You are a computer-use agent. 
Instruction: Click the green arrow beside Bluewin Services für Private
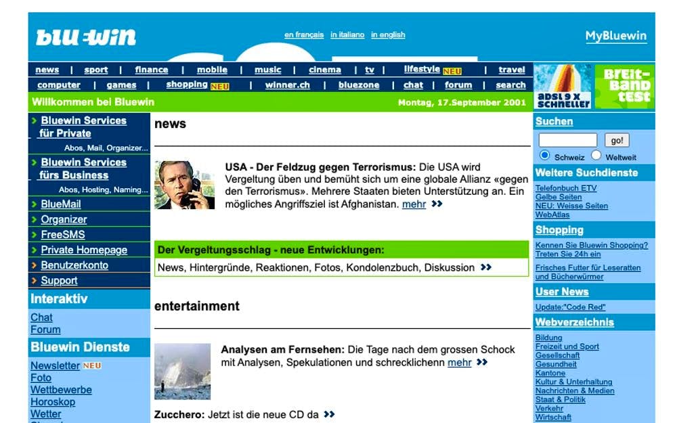[x=35, y=121]
